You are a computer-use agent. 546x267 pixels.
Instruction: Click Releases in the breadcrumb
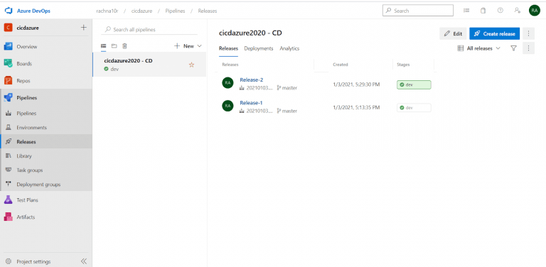click(208, 11)
